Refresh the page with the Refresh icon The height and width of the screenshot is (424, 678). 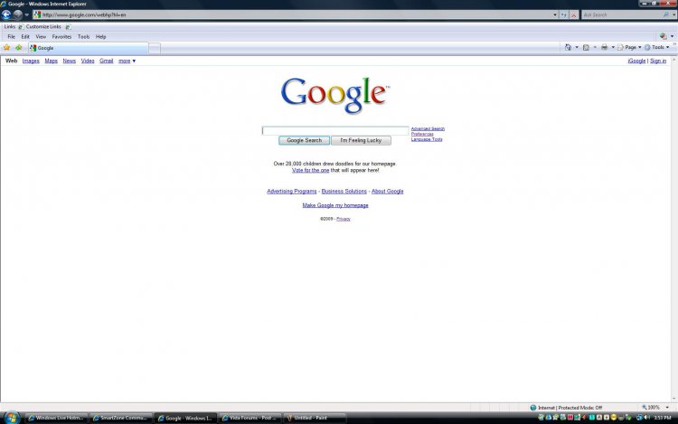564,14
